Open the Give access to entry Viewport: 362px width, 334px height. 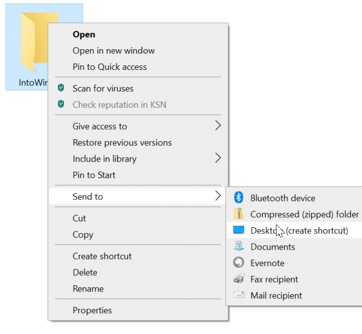pos(138,126)
